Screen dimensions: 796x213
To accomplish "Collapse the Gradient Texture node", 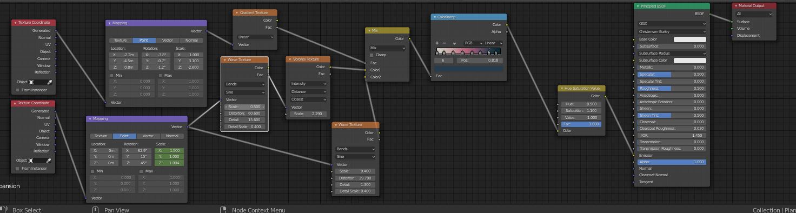I will [237, 12].
